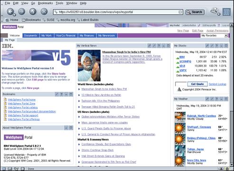Switch to the Documents tab
This screenshot has width=234, height=171.
31,36
